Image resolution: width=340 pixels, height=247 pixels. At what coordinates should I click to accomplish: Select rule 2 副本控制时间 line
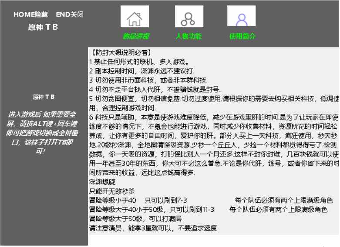142,71
